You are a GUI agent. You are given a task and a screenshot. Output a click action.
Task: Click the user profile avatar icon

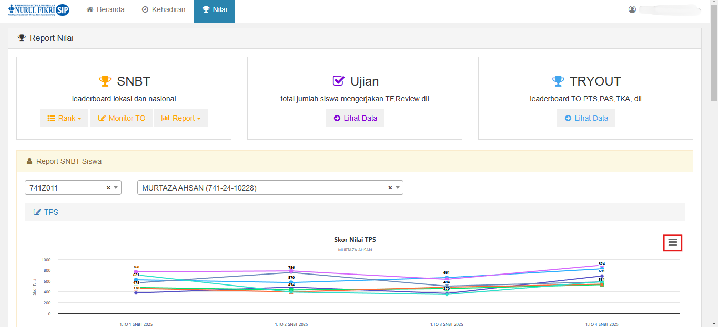[x=632, y=9]
